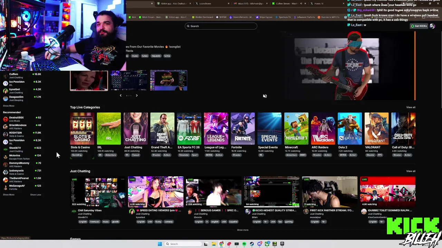Viewport: 442px width, 248px height.
Task: Open Epic Games launcher in taskbar
Action: pyautogui.click(x=282, y=244)
